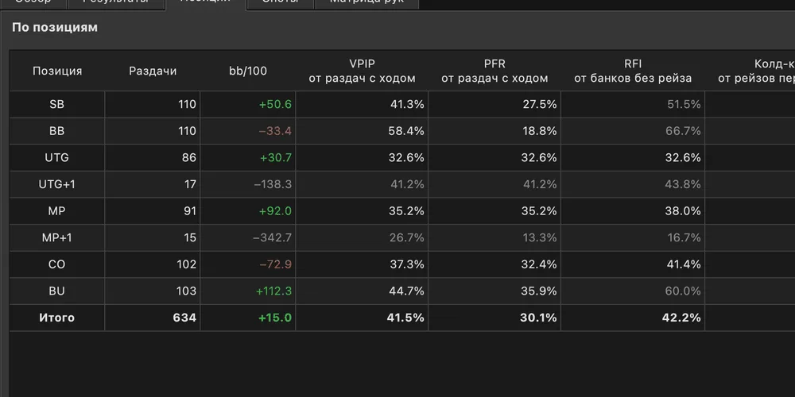Click the RFI column header
Viewport: 795px width, 397px height.
point(633,71)
